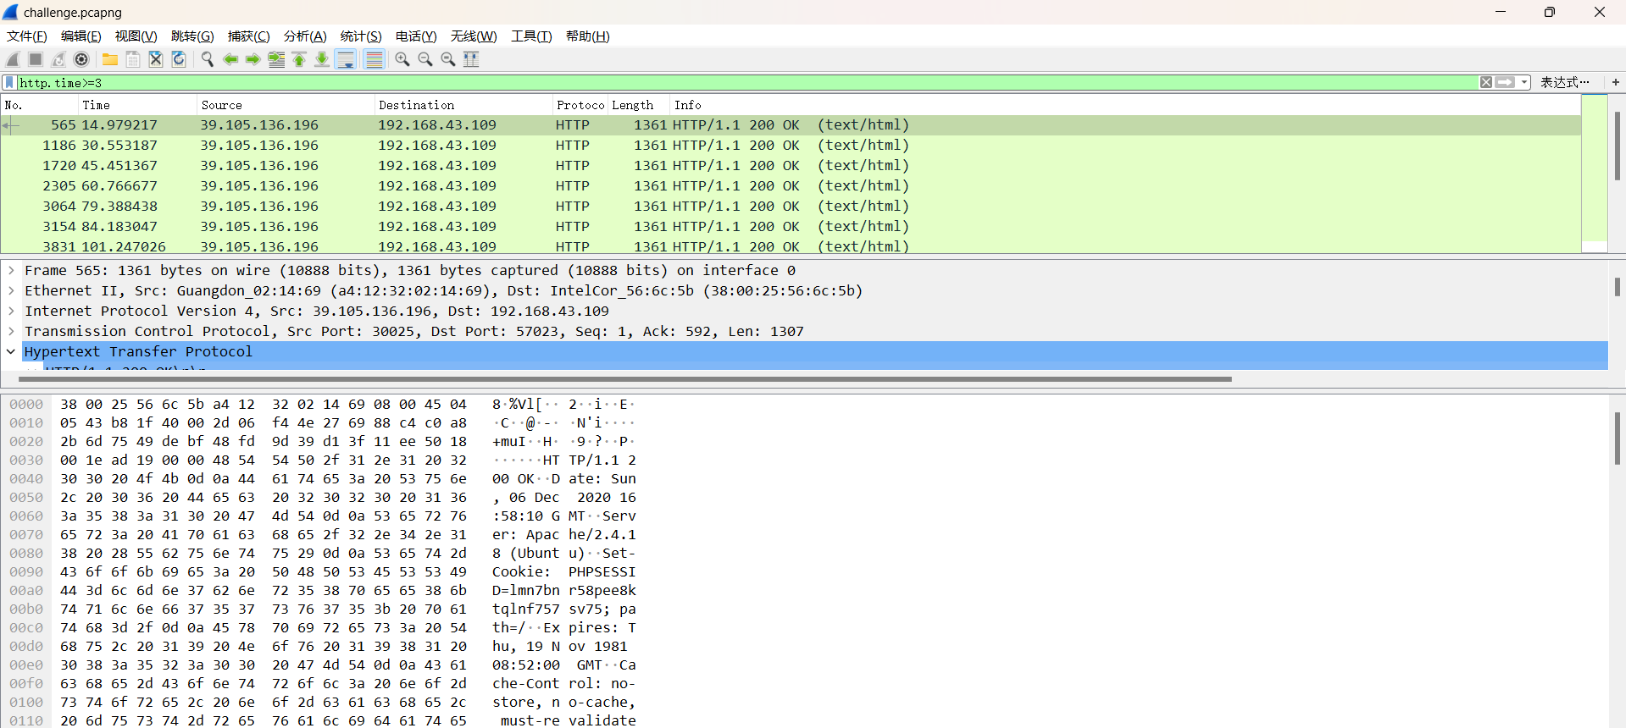The width and height of the screenshot is (1626, 728).
Task: Click the find packet magnifier icon
Action: click(207, 59)
